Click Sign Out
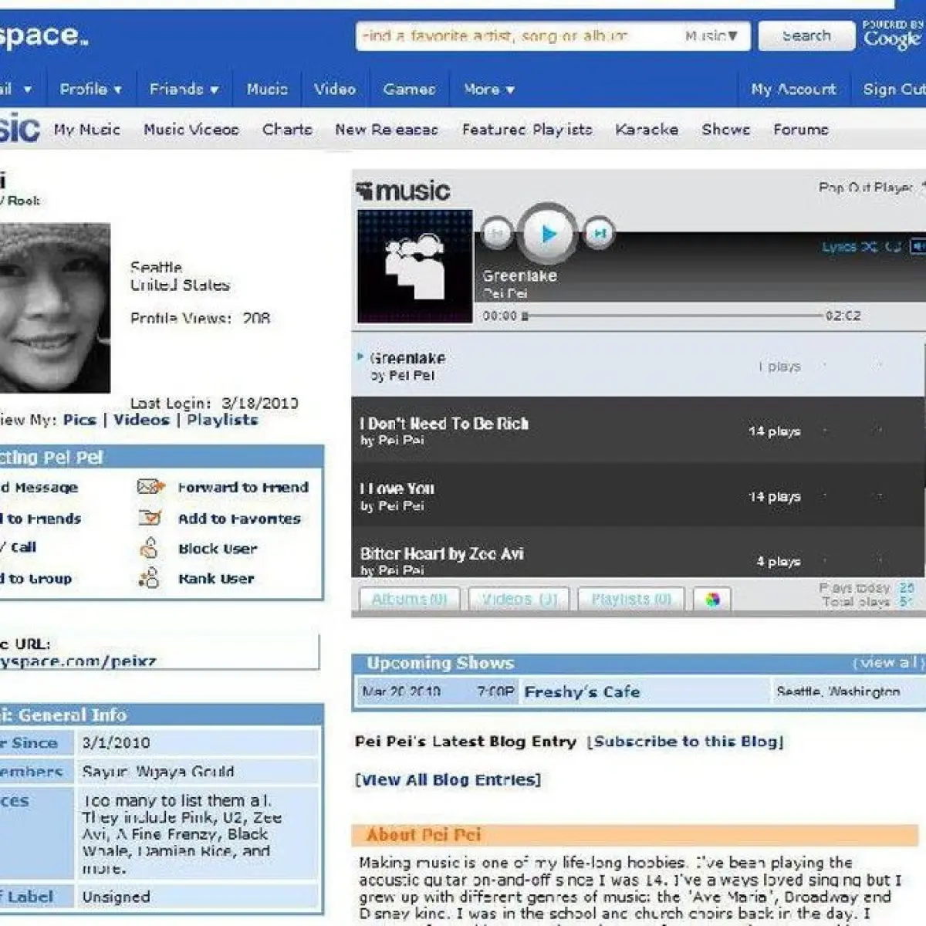This screenshot has width=926, height=926. 894,89
